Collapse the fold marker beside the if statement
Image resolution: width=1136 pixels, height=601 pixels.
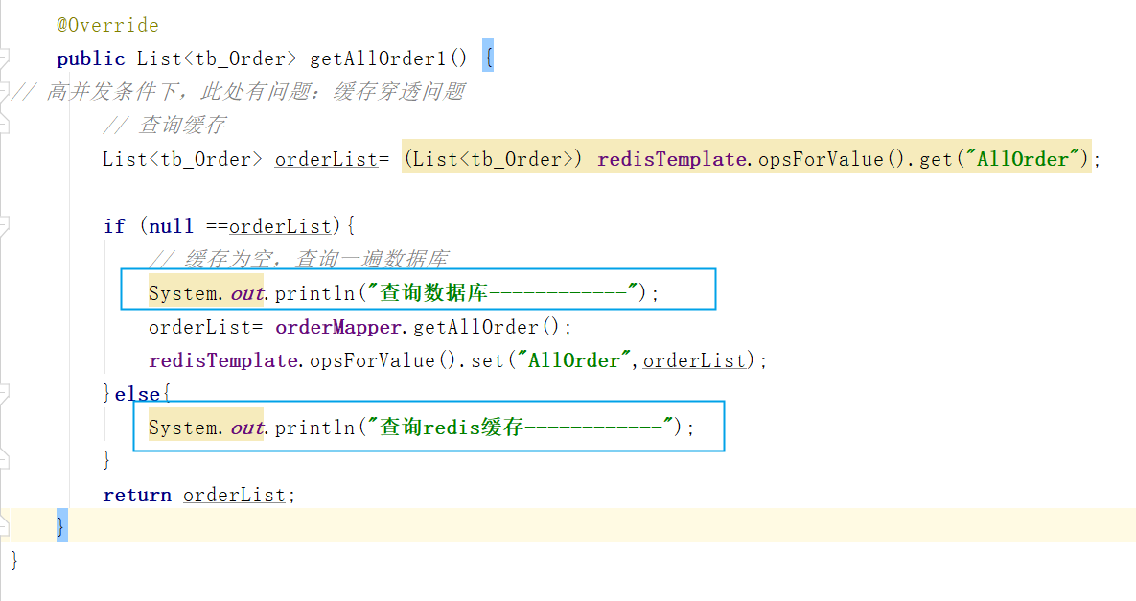4,226
